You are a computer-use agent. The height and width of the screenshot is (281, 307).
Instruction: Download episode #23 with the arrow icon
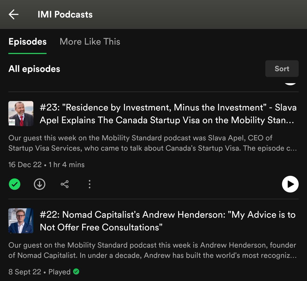39,184
